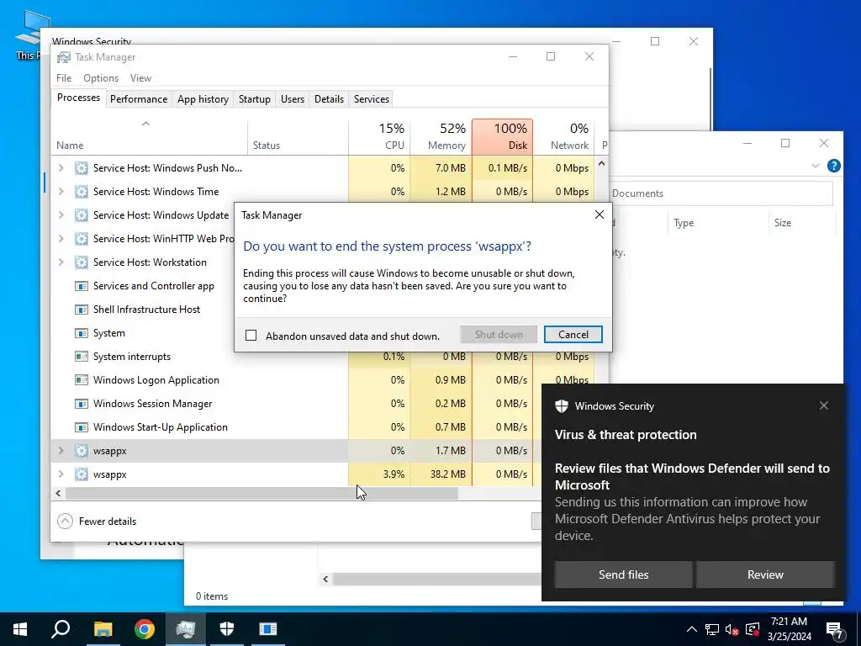Expand the selected wsappx 1.7 MB row

pos(61,451)
